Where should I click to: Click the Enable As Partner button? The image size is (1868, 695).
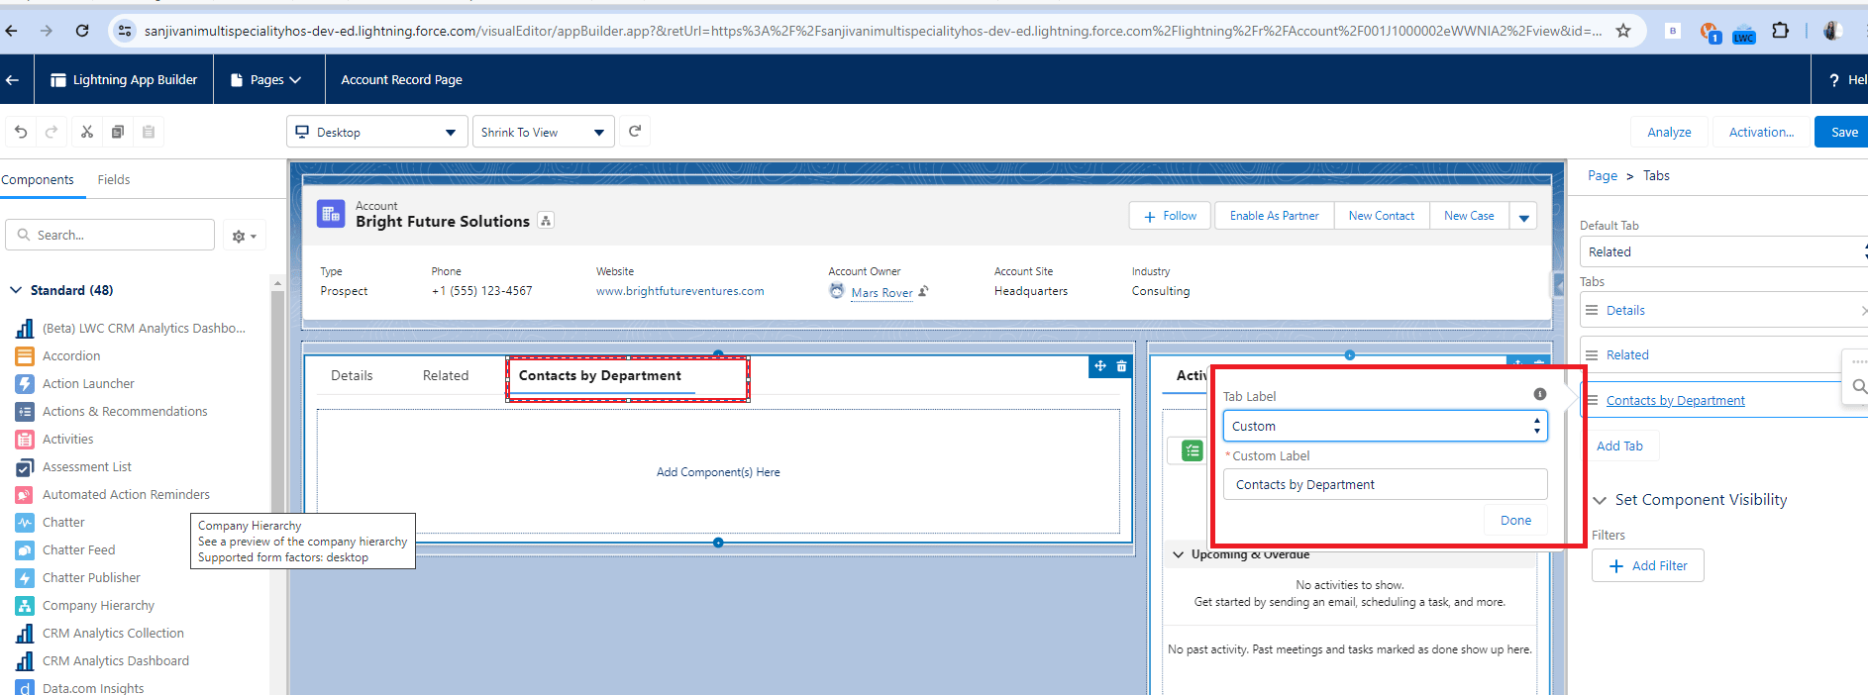tap(1274, 216)
